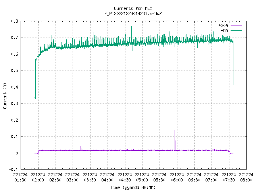Click the +30A legend label

pyautogui.click(x=223, y=25)
